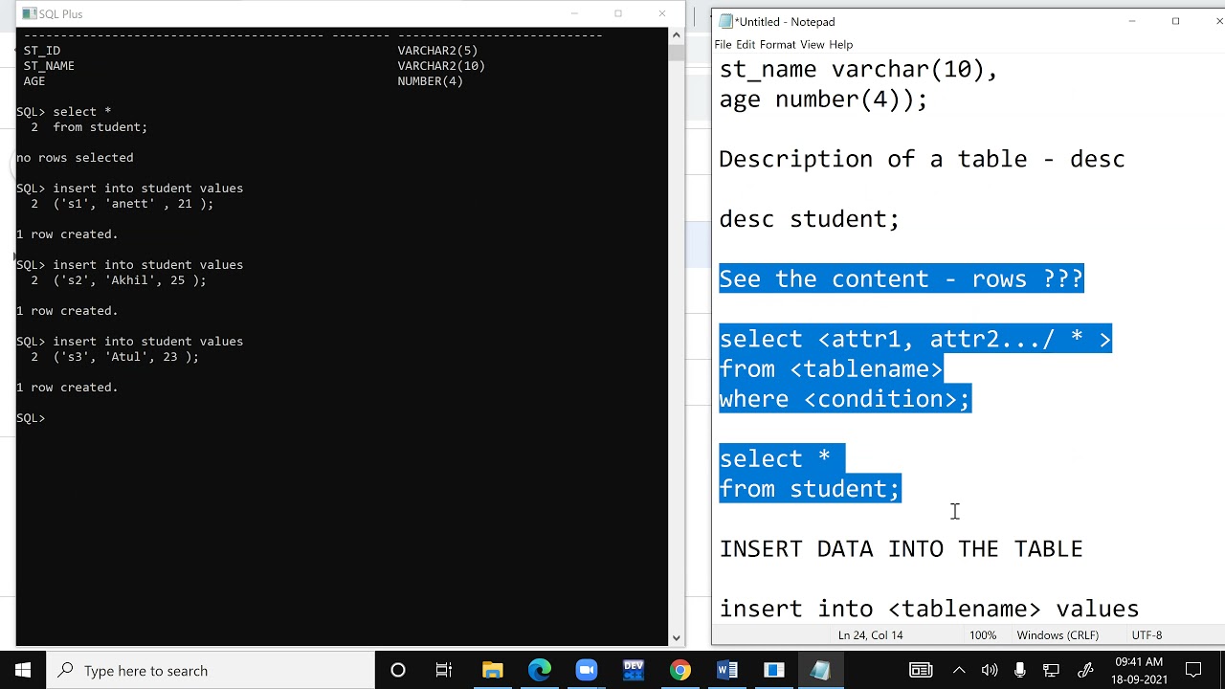Open network status tray icon
The width and height of the screenshot is (1225, 689).
coord(1051,670)
